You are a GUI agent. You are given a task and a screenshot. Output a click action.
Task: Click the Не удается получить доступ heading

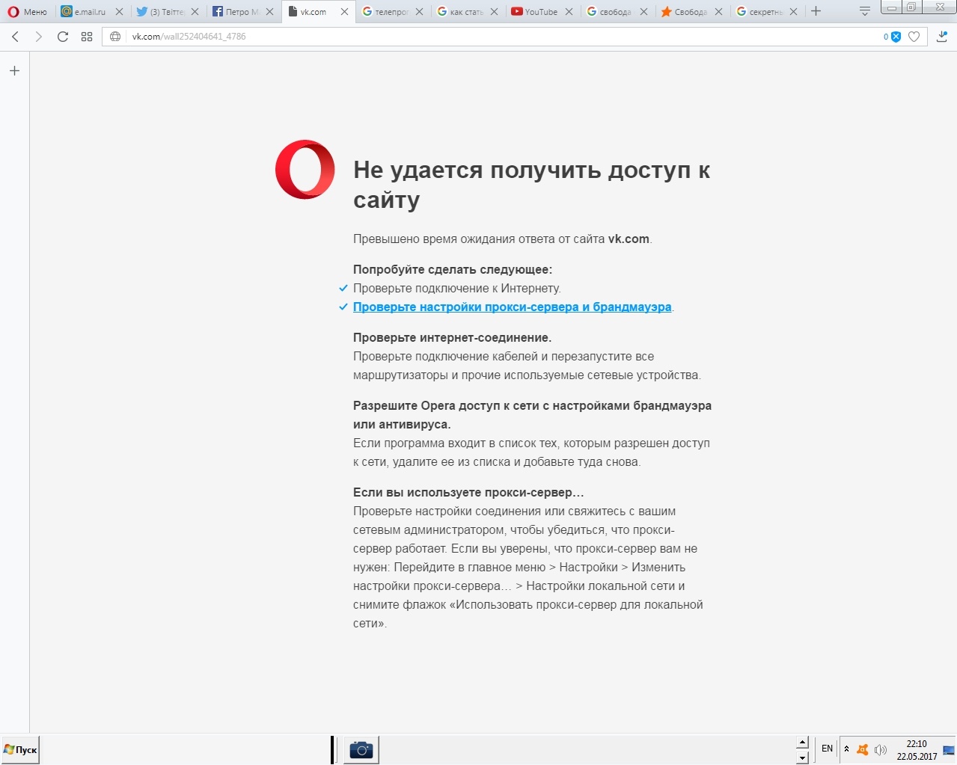pos(531,185)
